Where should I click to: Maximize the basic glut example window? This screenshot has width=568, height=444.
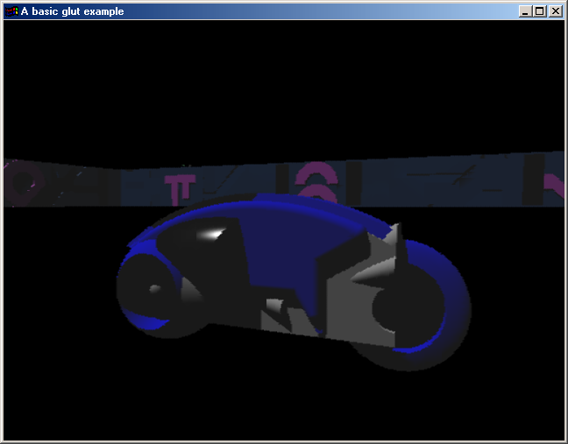(x=539, y=11)
